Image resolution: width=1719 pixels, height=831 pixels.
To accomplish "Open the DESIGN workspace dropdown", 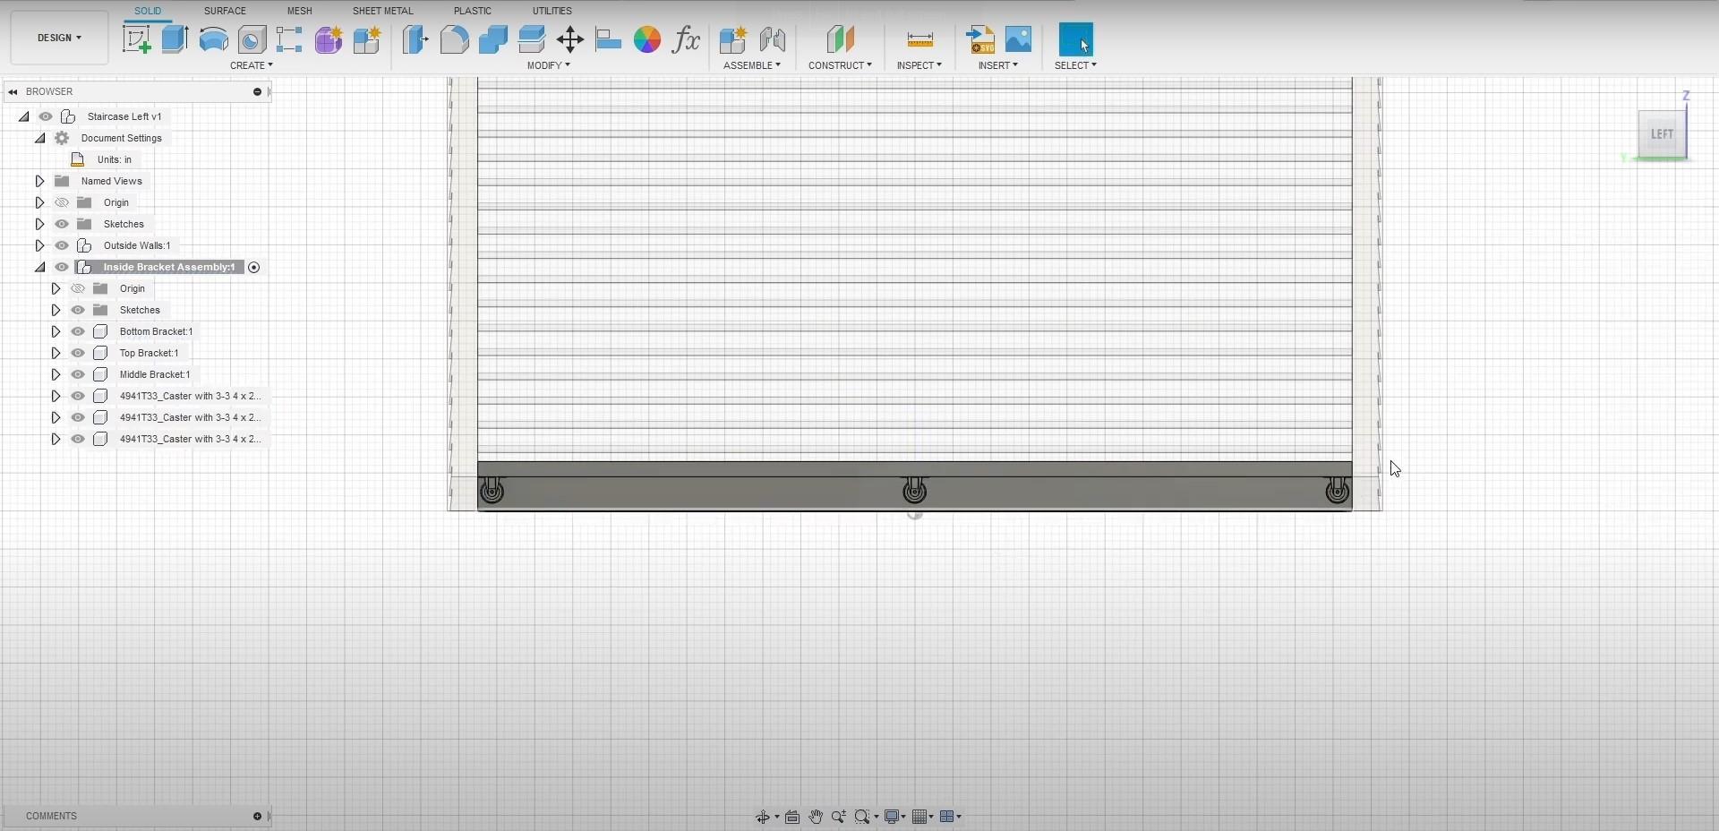I will (x=59, y=38).
